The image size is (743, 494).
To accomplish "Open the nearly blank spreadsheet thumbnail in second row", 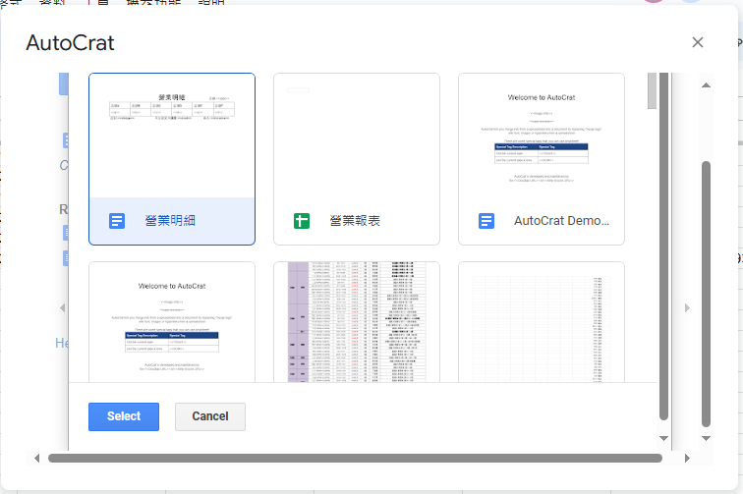I will point(542,322).
